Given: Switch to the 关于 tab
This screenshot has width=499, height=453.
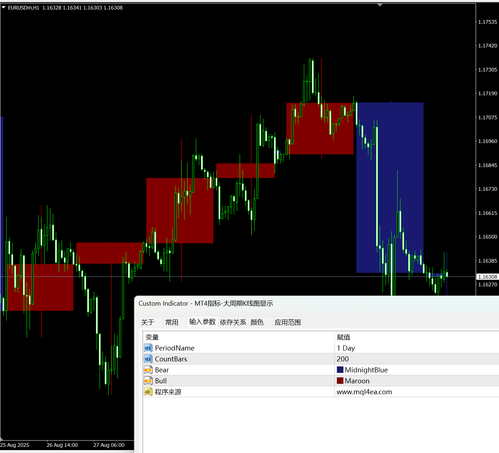Looking at the screenshot, I should click(x=148, y=322).
